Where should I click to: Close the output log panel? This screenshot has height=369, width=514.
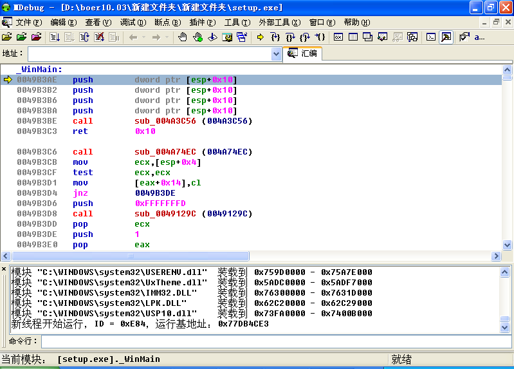[4, 269]
